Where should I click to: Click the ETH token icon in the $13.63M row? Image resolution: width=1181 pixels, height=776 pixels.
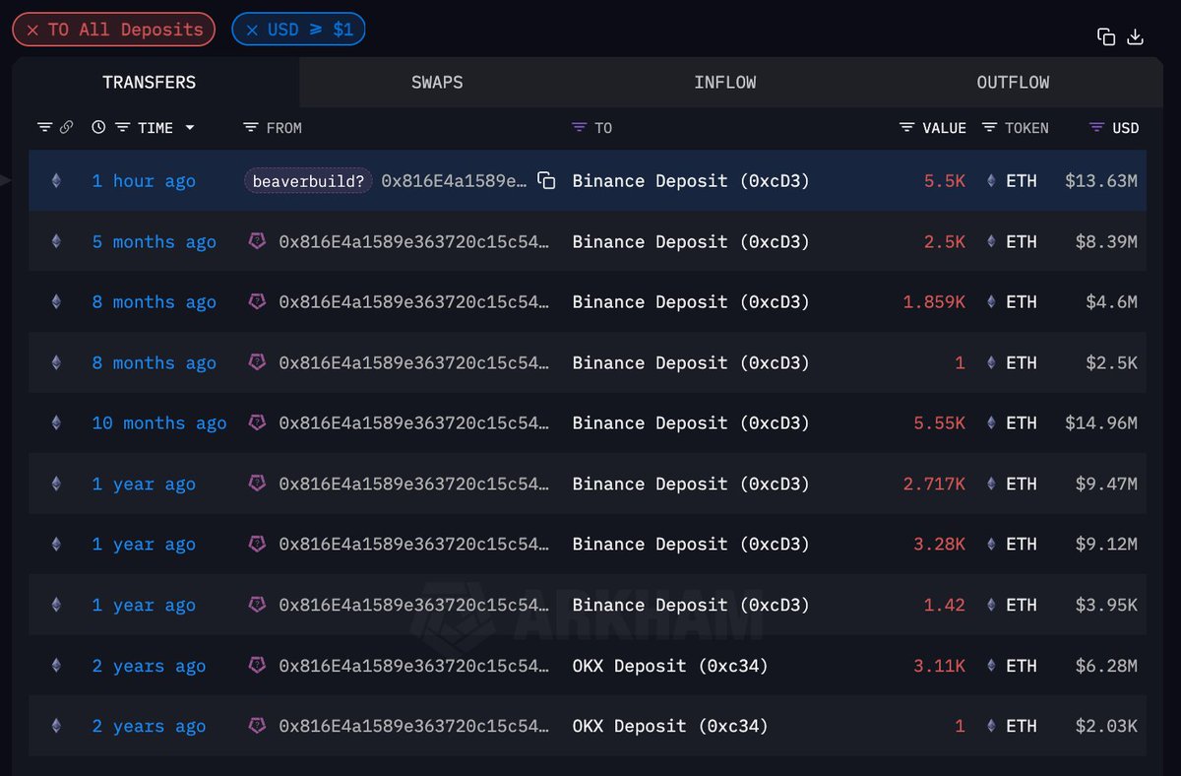991,181
